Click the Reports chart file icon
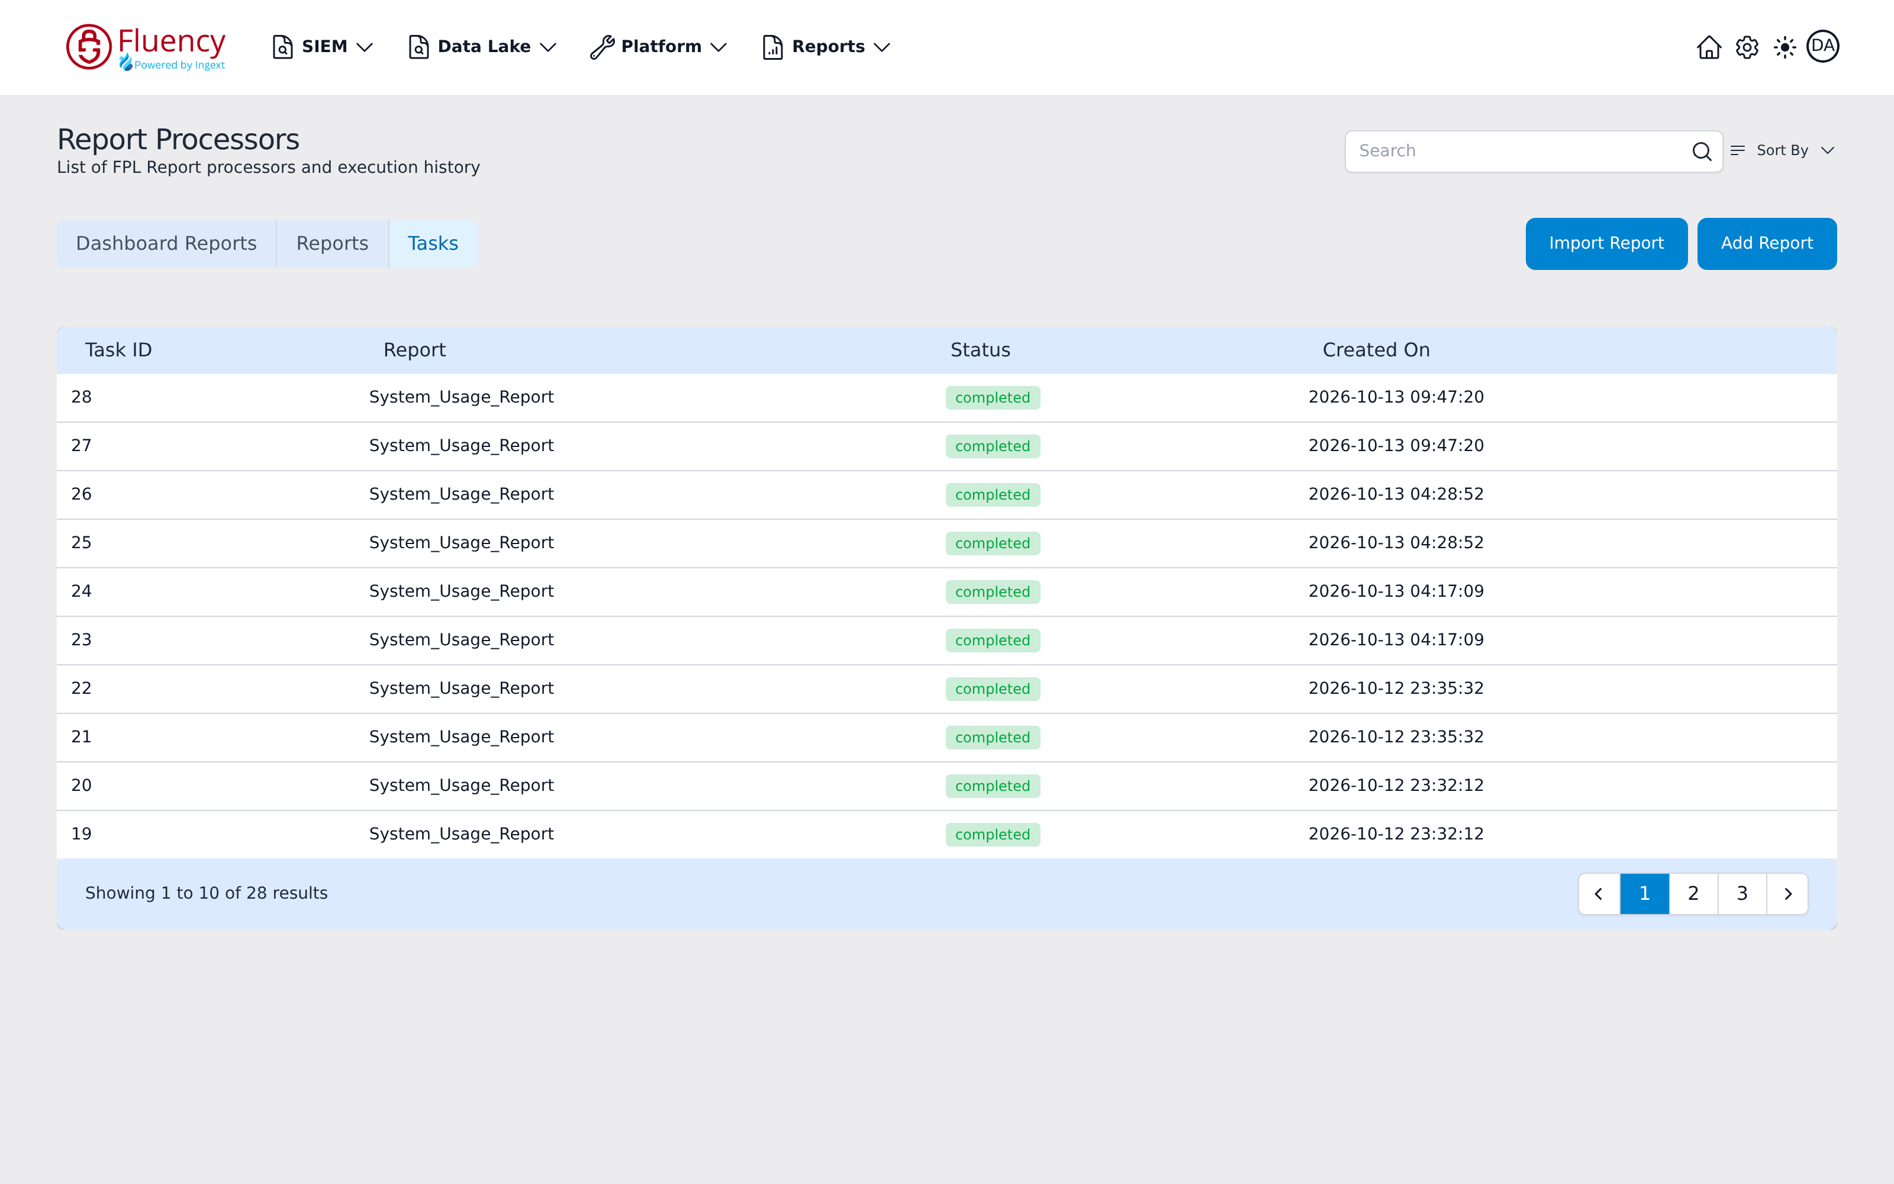The height and width of the screenshot is (1184, 1894). pyautogui.click(x=772, y=47)
